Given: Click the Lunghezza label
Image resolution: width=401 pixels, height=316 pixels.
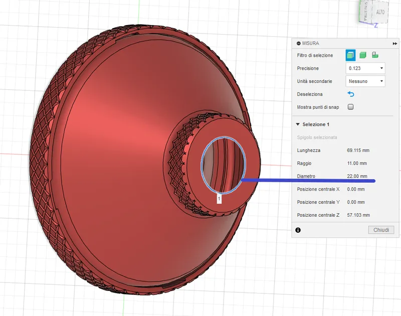Looking at the screenshot, I should 308,150.
